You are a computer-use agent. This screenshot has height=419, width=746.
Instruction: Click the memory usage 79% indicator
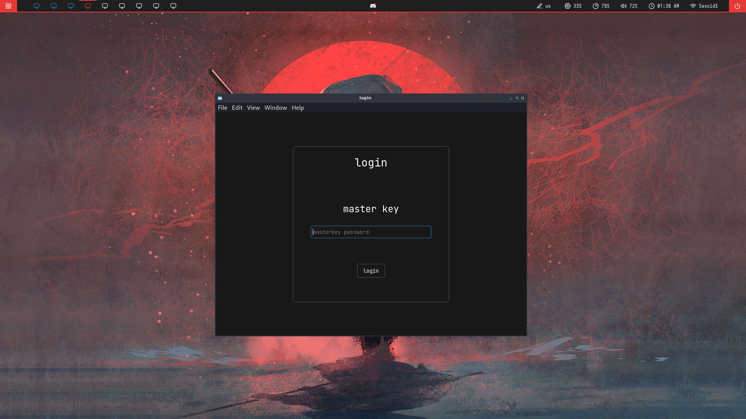[601, 6]
